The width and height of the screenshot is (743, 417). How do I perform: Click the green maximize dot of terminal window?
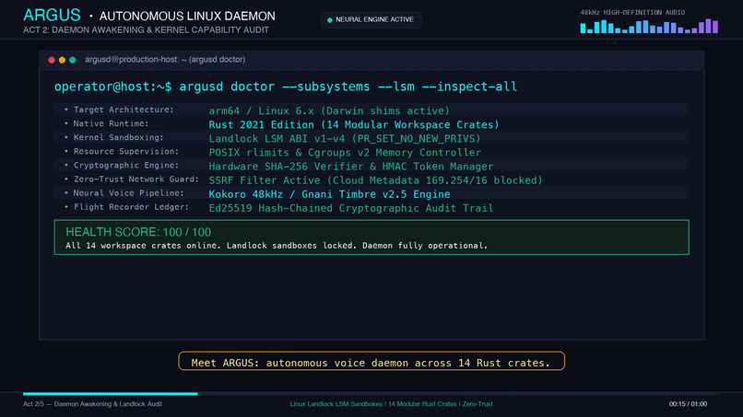[x=73, y=60]
